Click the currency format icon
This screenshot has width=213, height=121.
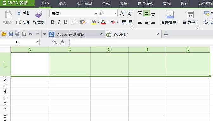click(x=207, y=13)
